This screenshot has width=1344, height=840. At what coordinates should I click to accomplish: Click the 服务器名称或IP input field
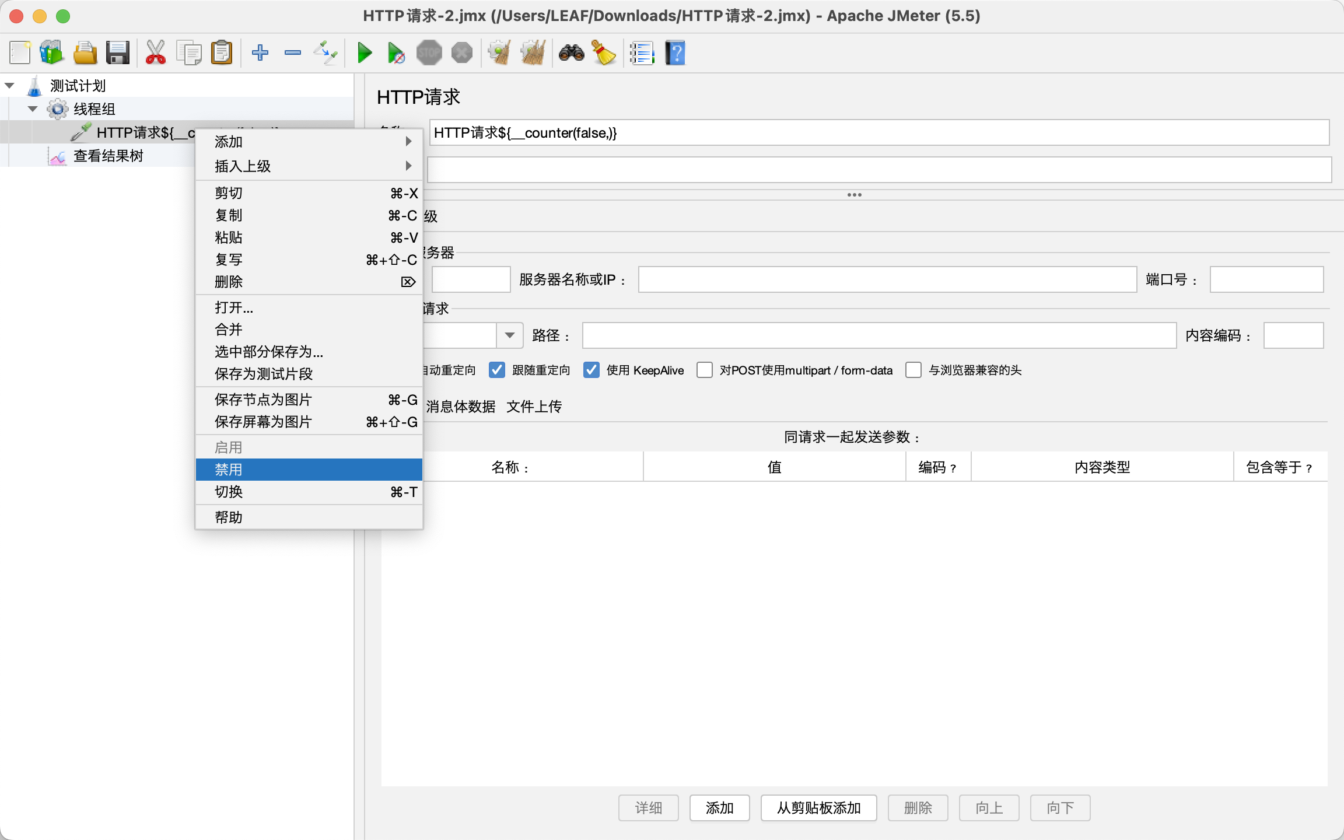887,279
